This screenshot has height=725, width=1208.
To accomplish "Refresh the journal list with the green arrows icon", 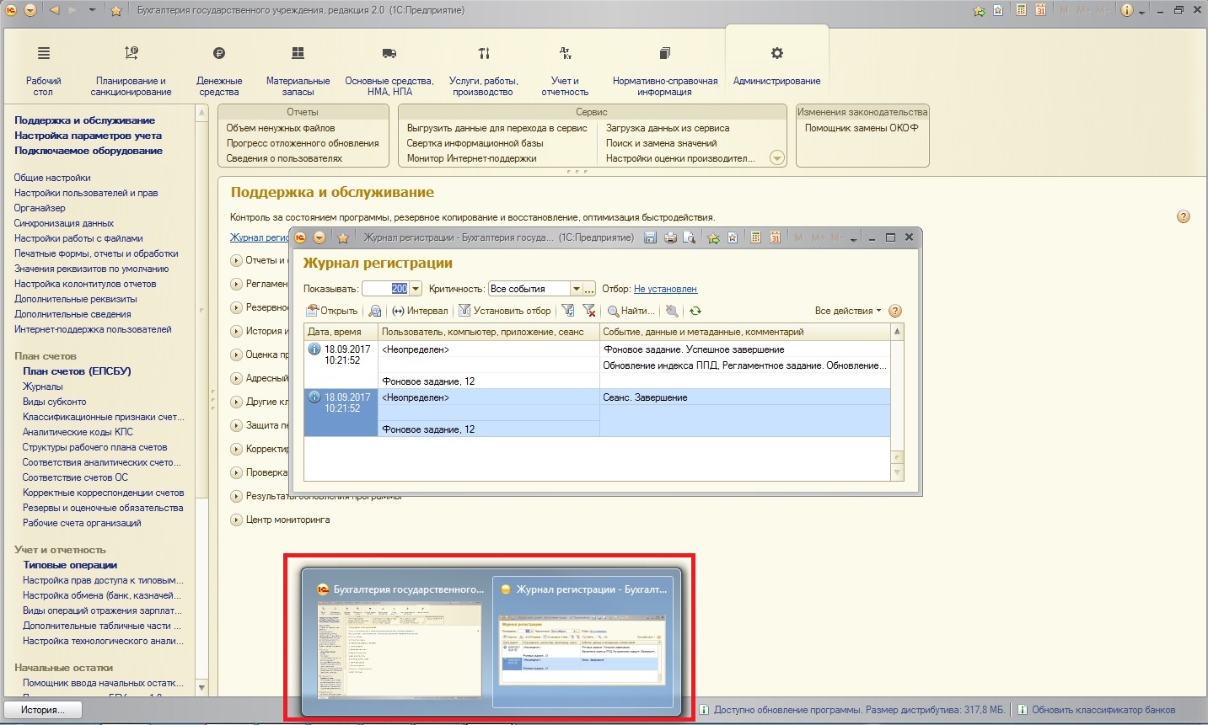I will [x=695, y=311].
